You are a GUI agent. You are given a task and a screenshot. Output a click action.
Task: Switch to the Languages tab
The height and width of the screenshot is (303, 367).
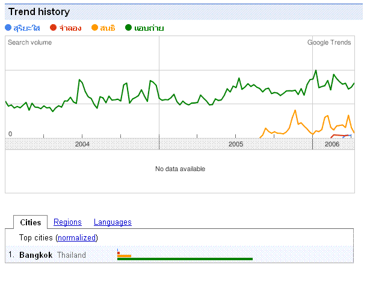click(x=113, y=222)
